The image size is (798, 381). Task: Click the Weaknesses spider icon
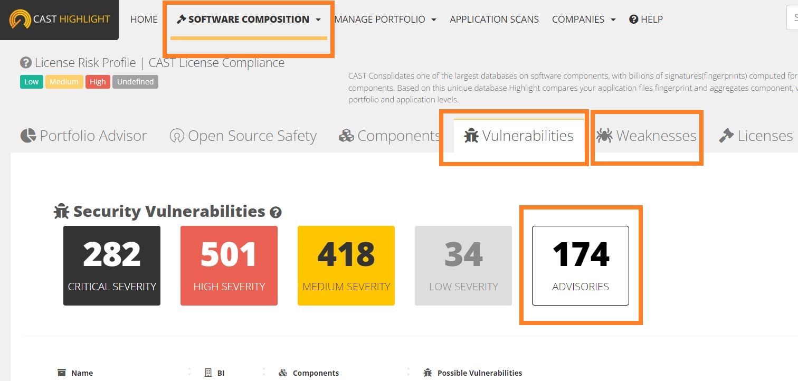pos(604,136)
